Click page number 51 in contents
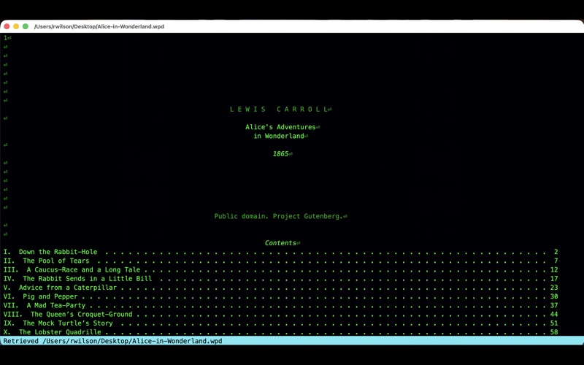584x365 pixels. (x=554, y=323)
